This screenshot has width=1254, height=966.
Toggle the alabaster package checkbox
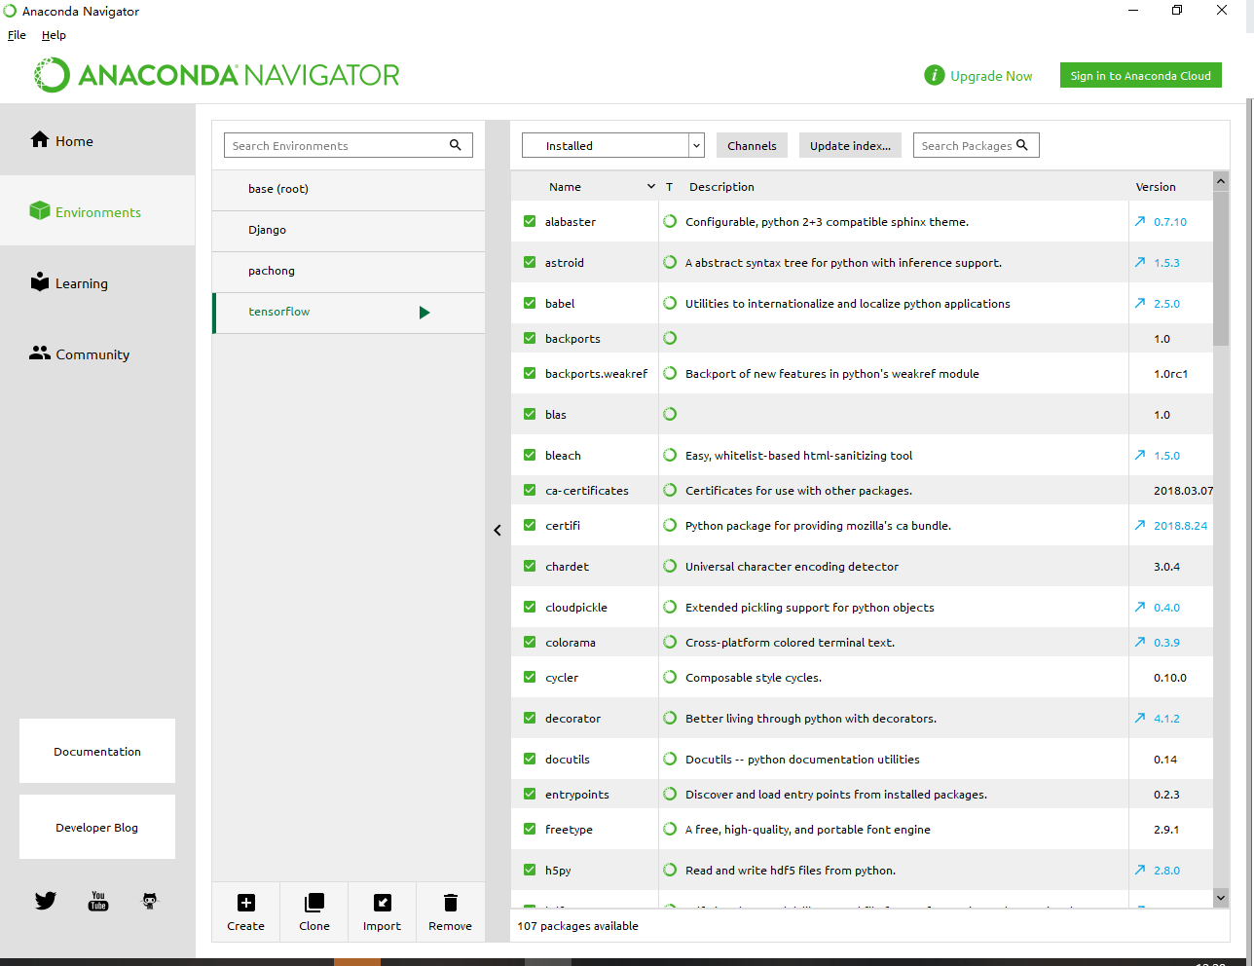(530, 221)
